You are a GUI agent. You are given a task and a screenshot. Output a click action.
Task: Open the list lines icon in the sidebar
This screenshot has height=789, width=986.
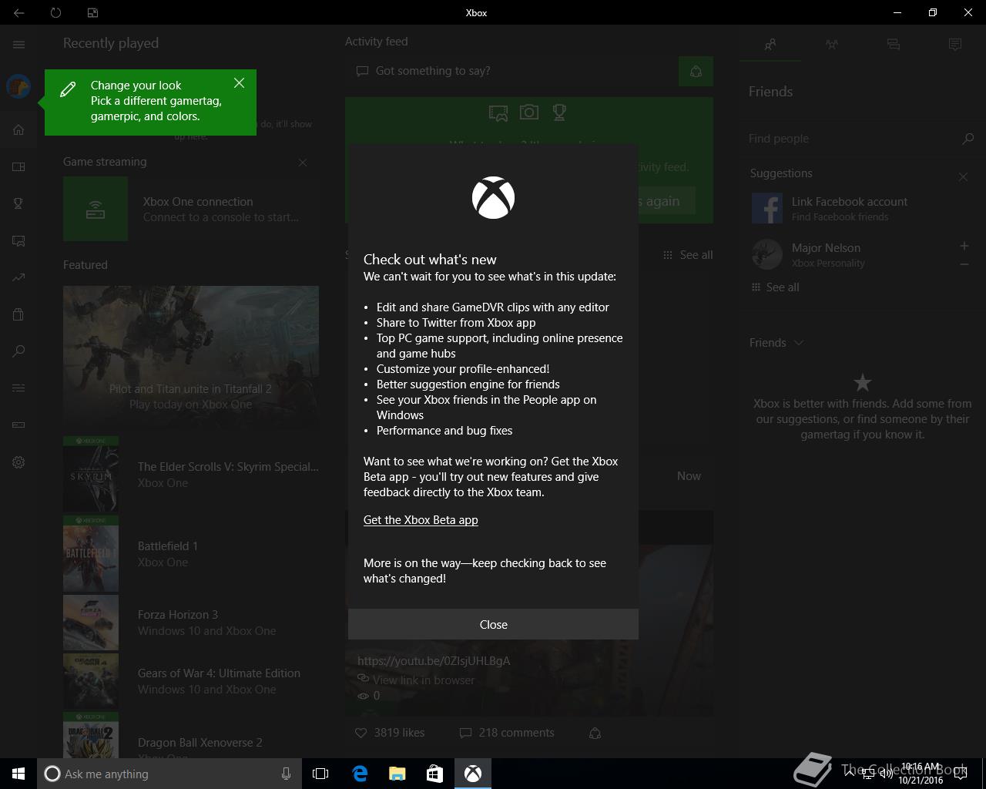[x=18, y=388]
